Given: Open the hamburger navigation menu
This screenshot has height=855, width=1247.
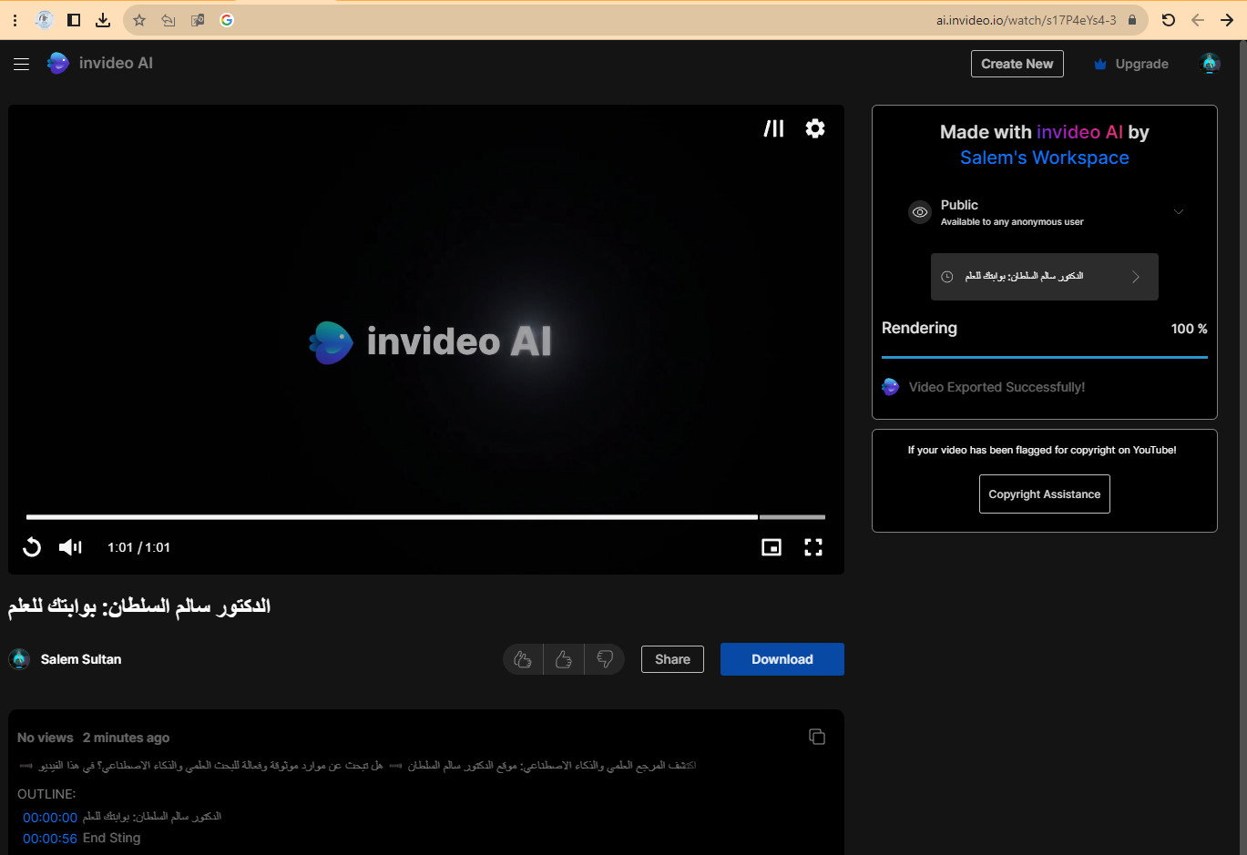Looking at the screenshot, I should click(21, 64).
